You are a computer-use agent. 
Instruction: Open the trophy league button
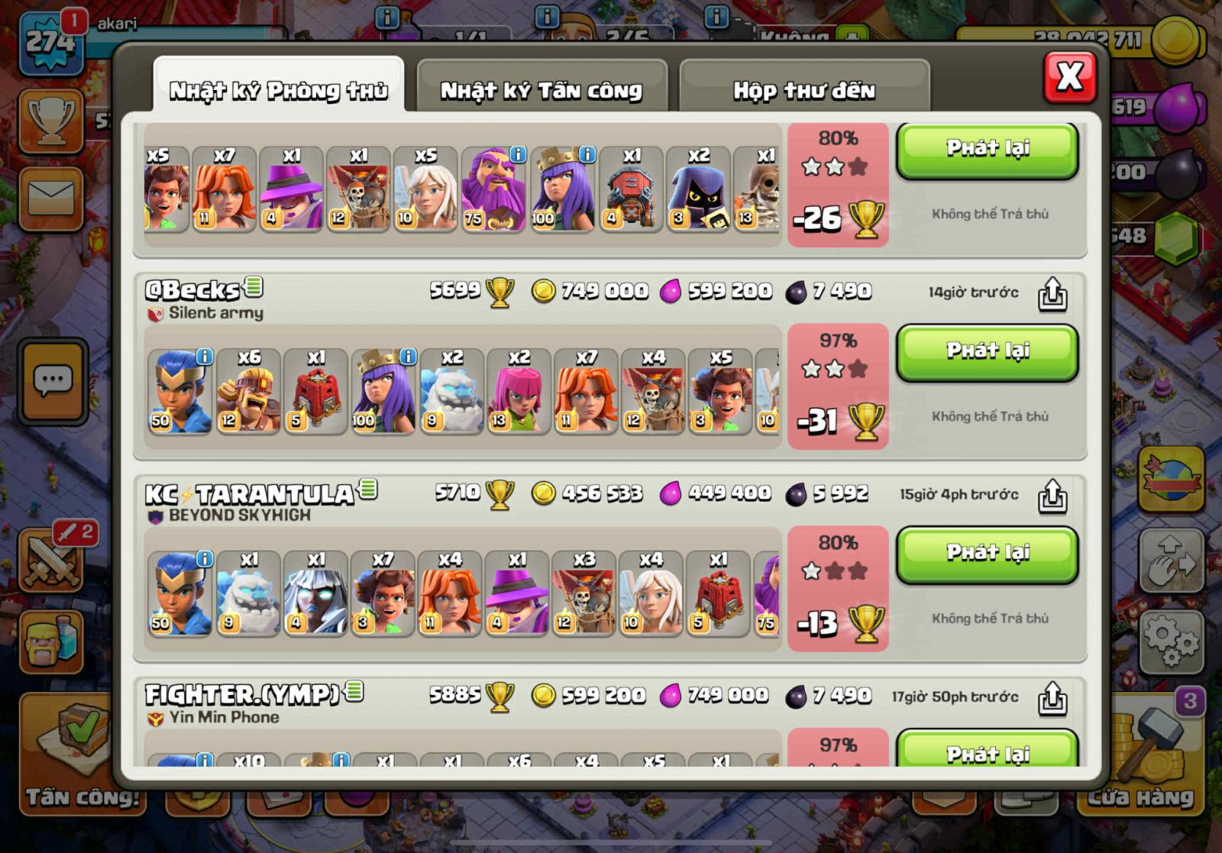coord(51,121)
